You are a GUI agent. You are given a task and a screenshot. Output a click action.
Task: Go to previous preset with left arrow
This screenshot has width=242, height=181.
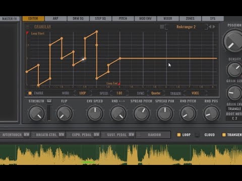pyautogui.click(x=210, y=27)
